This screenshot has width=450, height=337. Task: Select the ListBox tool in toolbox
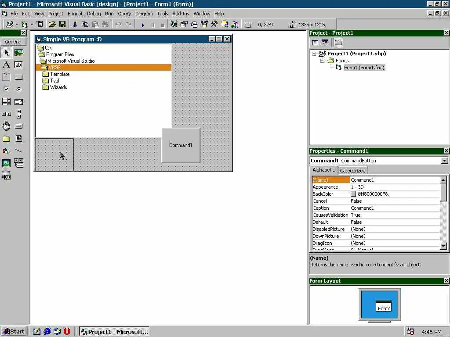click(18, 101)
